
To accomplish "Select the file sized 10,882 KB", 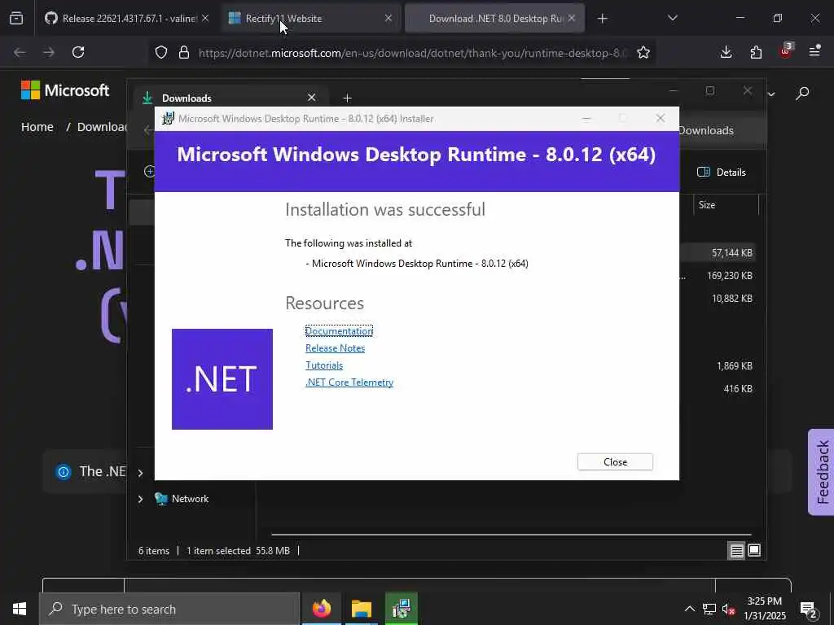I will coord(732,298).
